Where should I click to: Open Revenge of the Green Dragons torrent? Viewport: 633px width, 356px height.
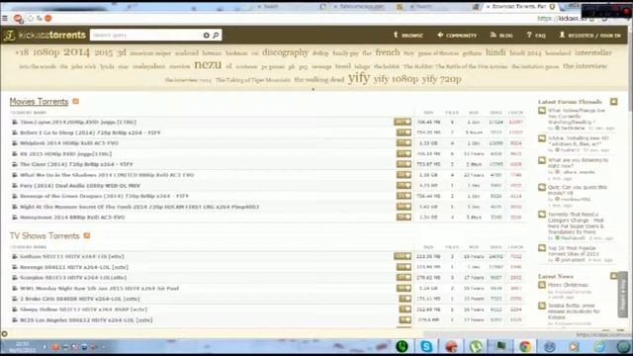coord(104,196)
